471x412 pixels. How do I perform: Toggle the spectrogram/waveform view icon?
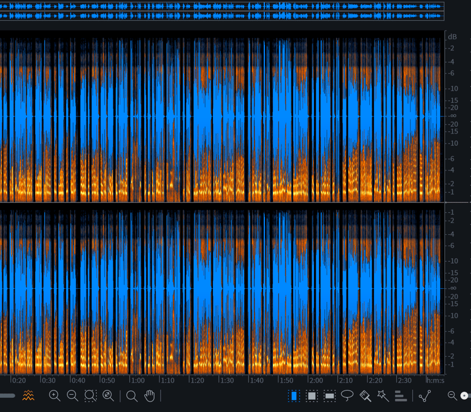[28, 395]
